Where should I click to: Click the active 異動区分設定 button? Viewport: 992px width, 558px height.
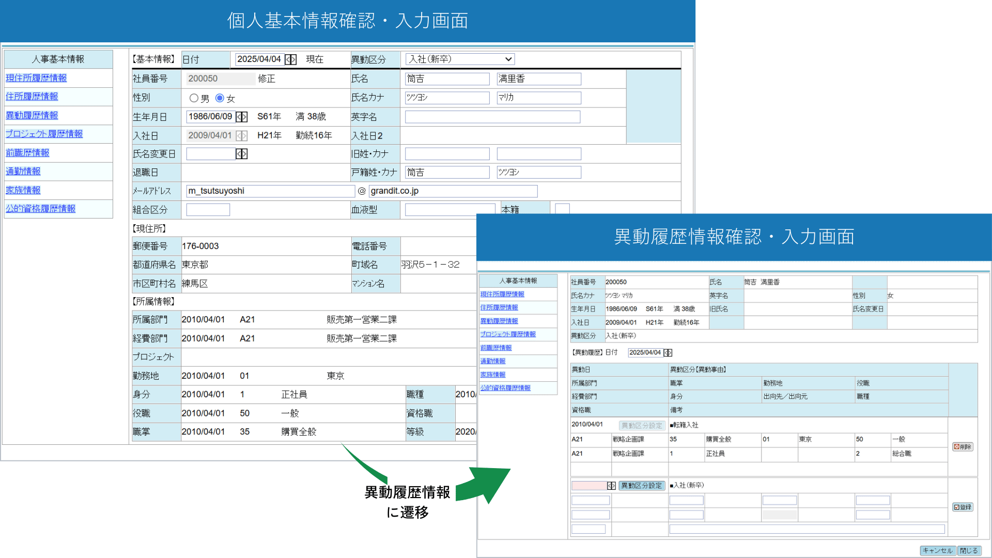641,486
